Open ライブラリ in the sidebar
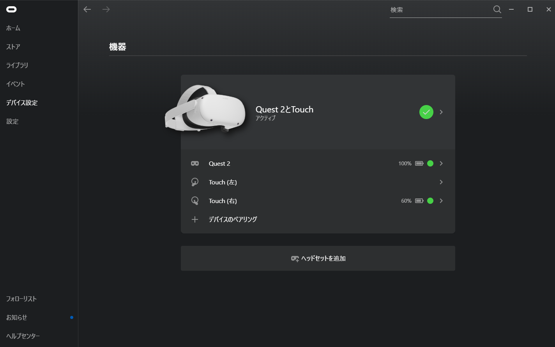This screenshot has width=555, height=347. coord(17,65)
